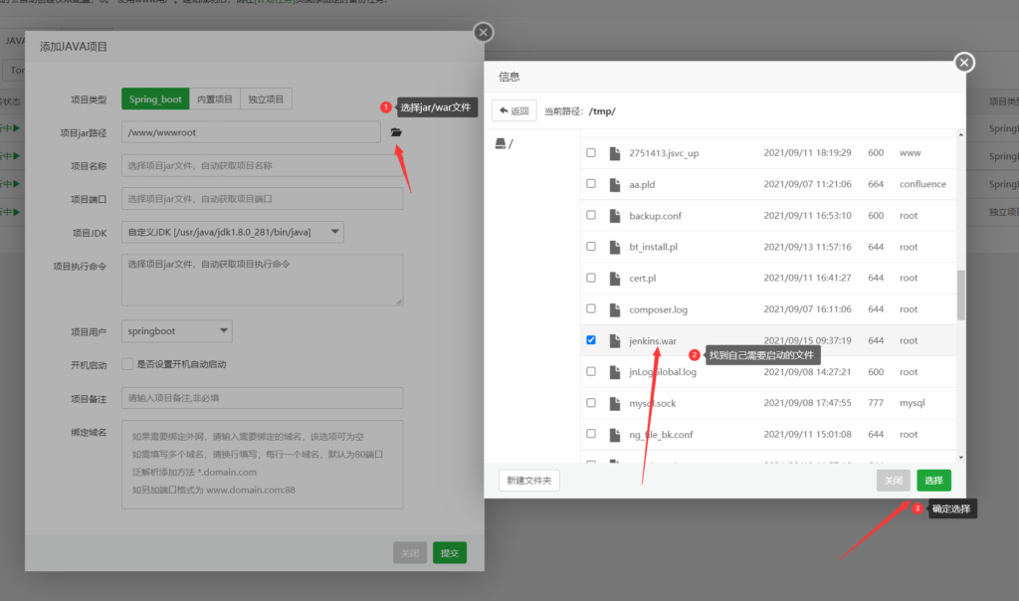1019x601 pixels.
Task: Check the cert.pl file checkbox
Action: (591, 278)
